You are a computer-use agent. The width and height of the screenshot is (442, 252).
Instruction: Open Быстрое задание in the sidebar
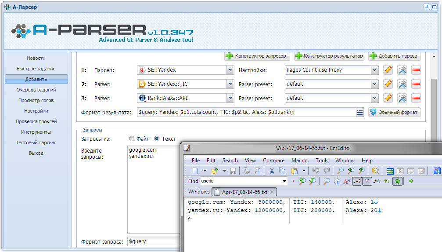(36, 69)
